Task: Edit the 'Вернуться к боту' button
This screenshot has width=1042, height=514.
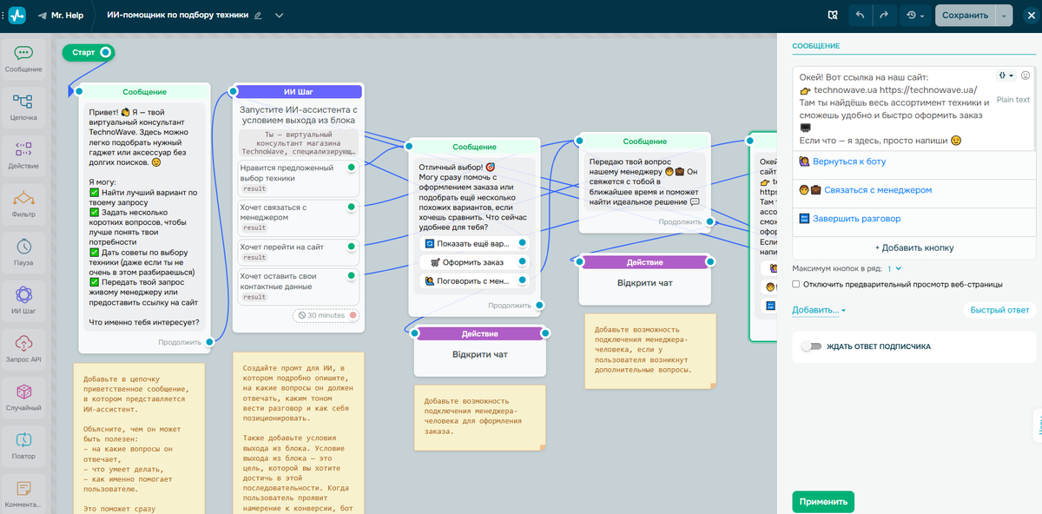Action: pyautogui.click(x=914, y=161)
